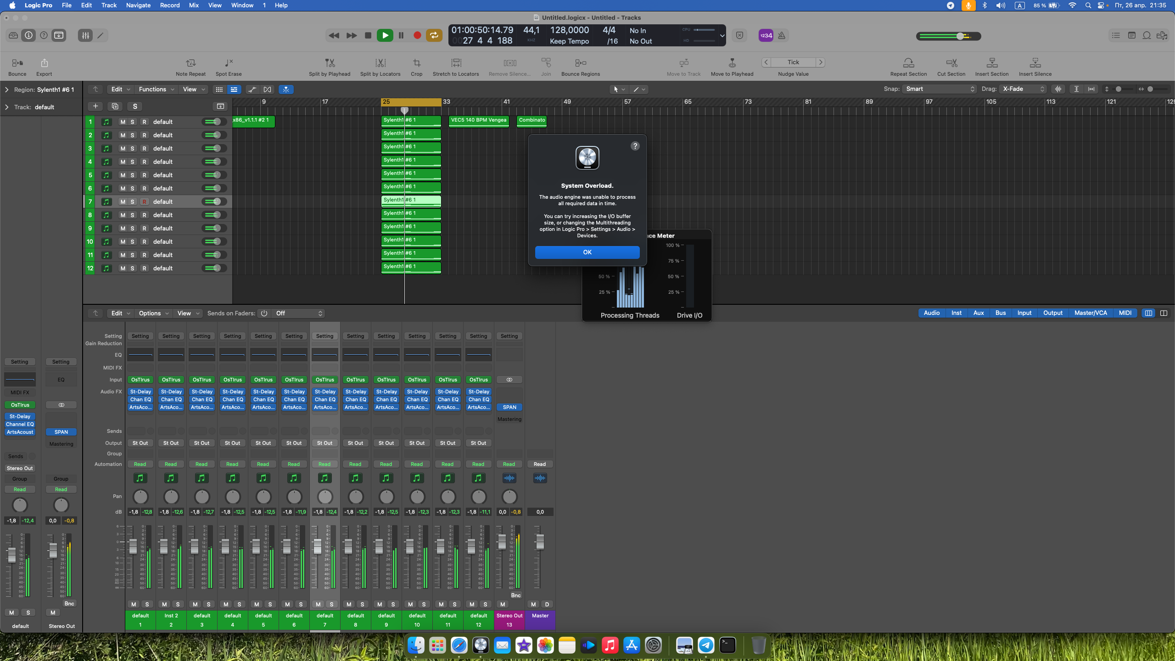Click the Cycle mode button in transport
The image size is (1175, 661).
tap(433, 35)
